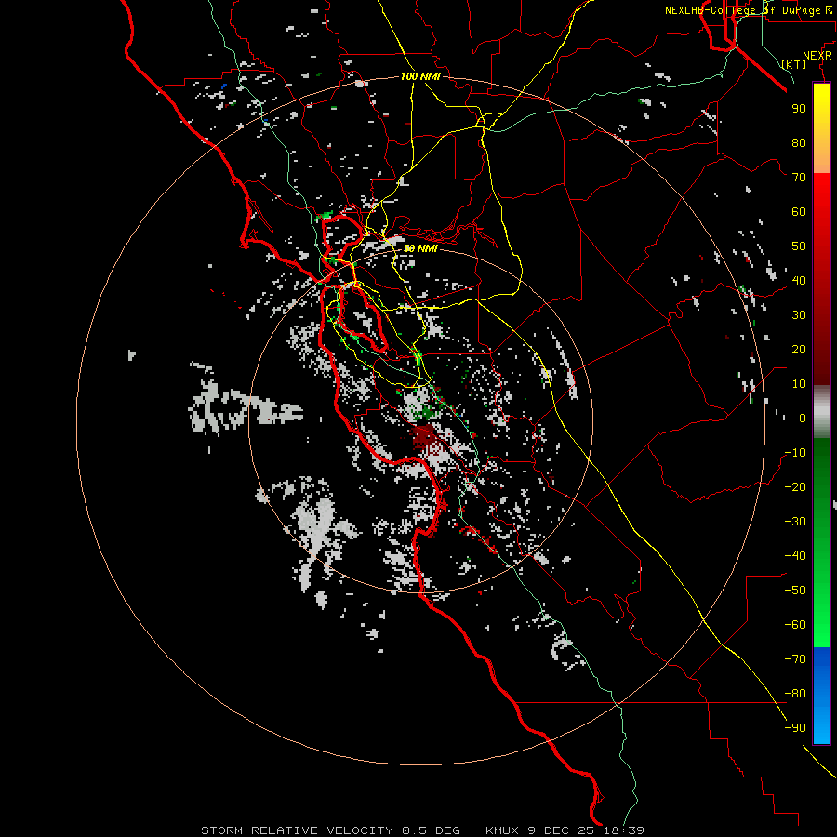Click the 18:39 timestamp in bottom caption
The width and height of the screenshot is (837, 837).
click(623, 830)
